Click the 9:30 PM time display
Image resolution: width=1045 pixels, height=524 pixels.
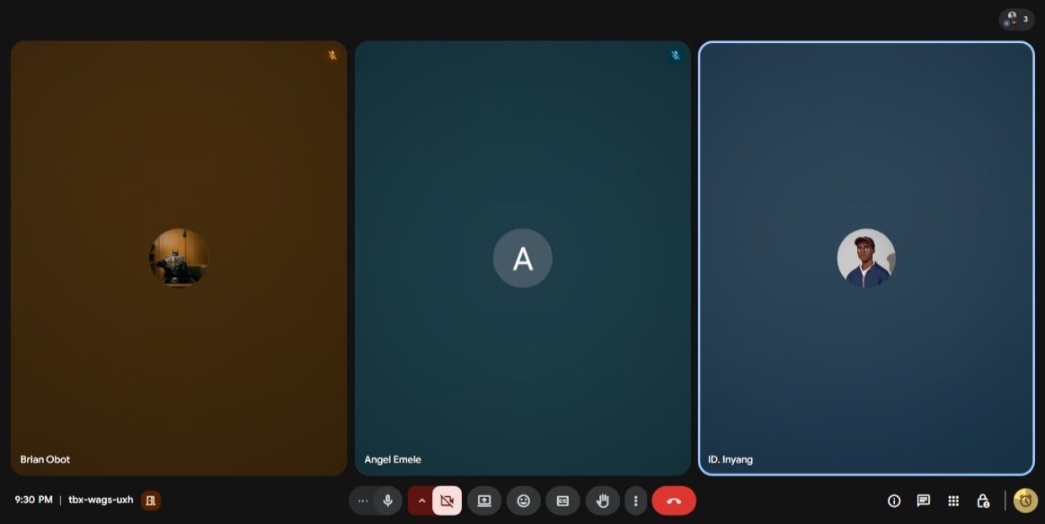pyautogui.click(x=34, y=500)
